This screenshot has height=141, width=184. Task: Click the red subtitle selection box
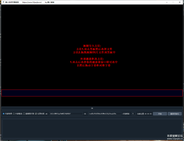(x=92, y=93)
